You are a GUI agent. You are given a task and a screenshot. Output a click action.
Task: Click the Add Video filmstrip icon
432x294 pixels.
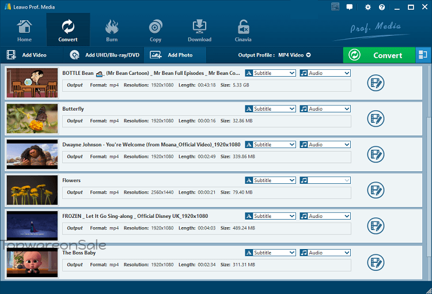[12, 55]
